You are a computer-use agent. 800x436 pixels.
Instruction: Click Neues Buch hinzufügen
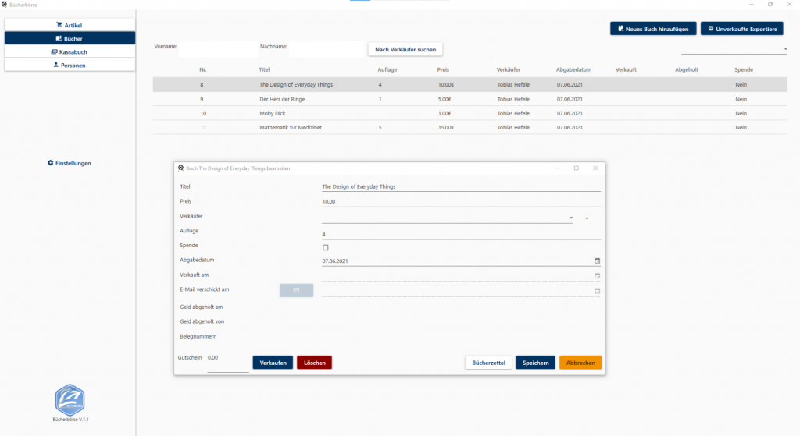click(652, 29)
